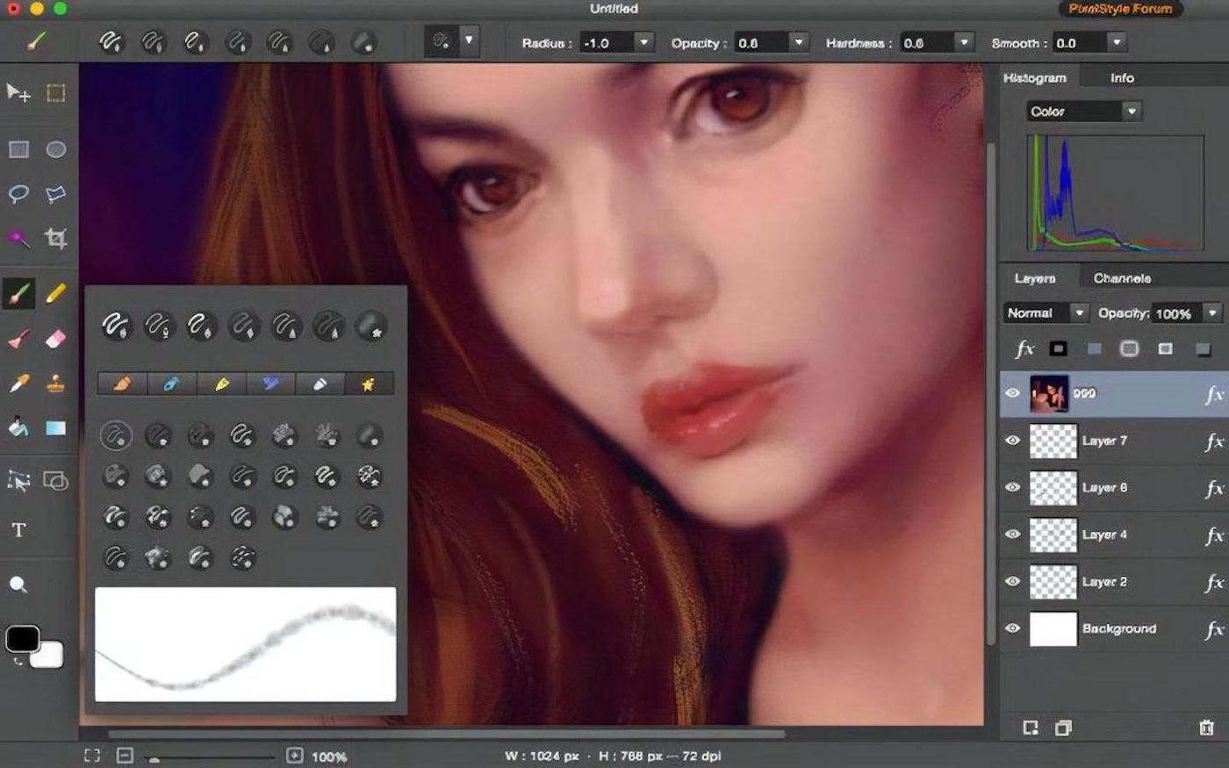Choose the Pencil tool
This screenshot has width=1229, height=768.
tap(55, 293)
